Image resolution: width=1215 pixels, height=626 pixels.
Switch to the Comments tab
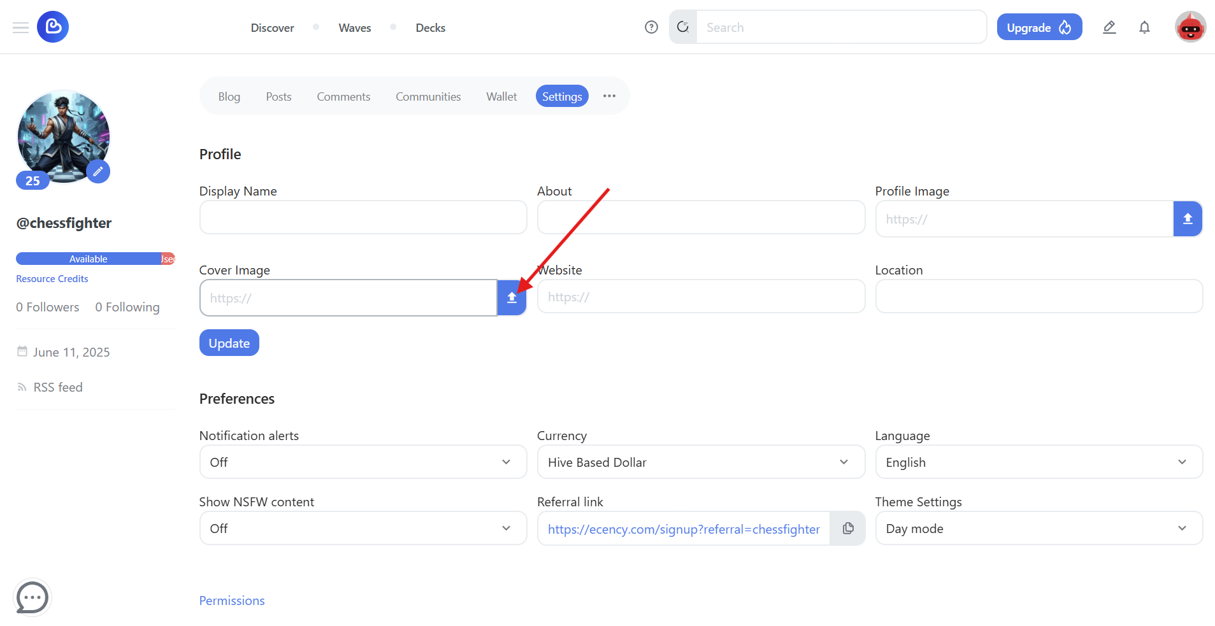(343, 96)
